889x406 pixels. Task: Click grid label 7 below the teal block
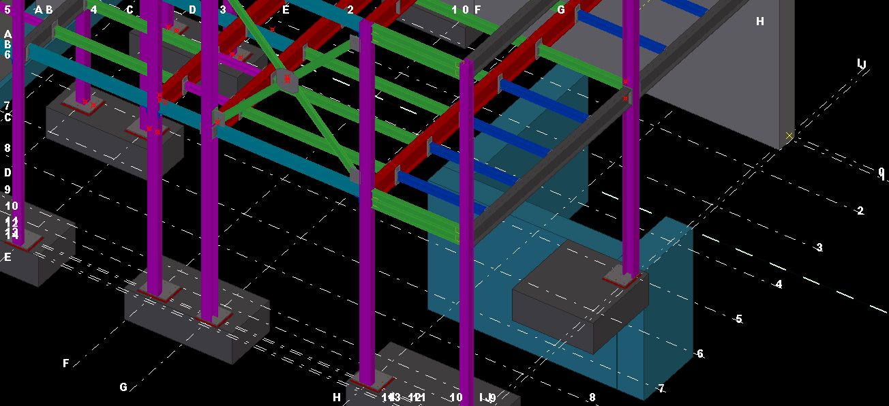(661, 389)
